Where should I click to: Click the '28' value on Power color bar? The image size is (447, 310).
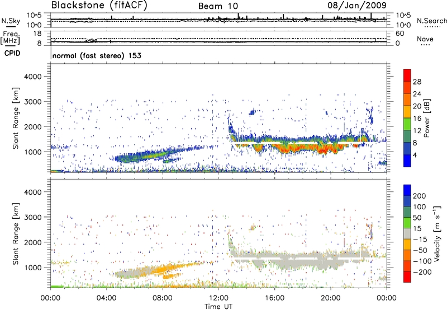pyautogui.click(x=417, y=82)
